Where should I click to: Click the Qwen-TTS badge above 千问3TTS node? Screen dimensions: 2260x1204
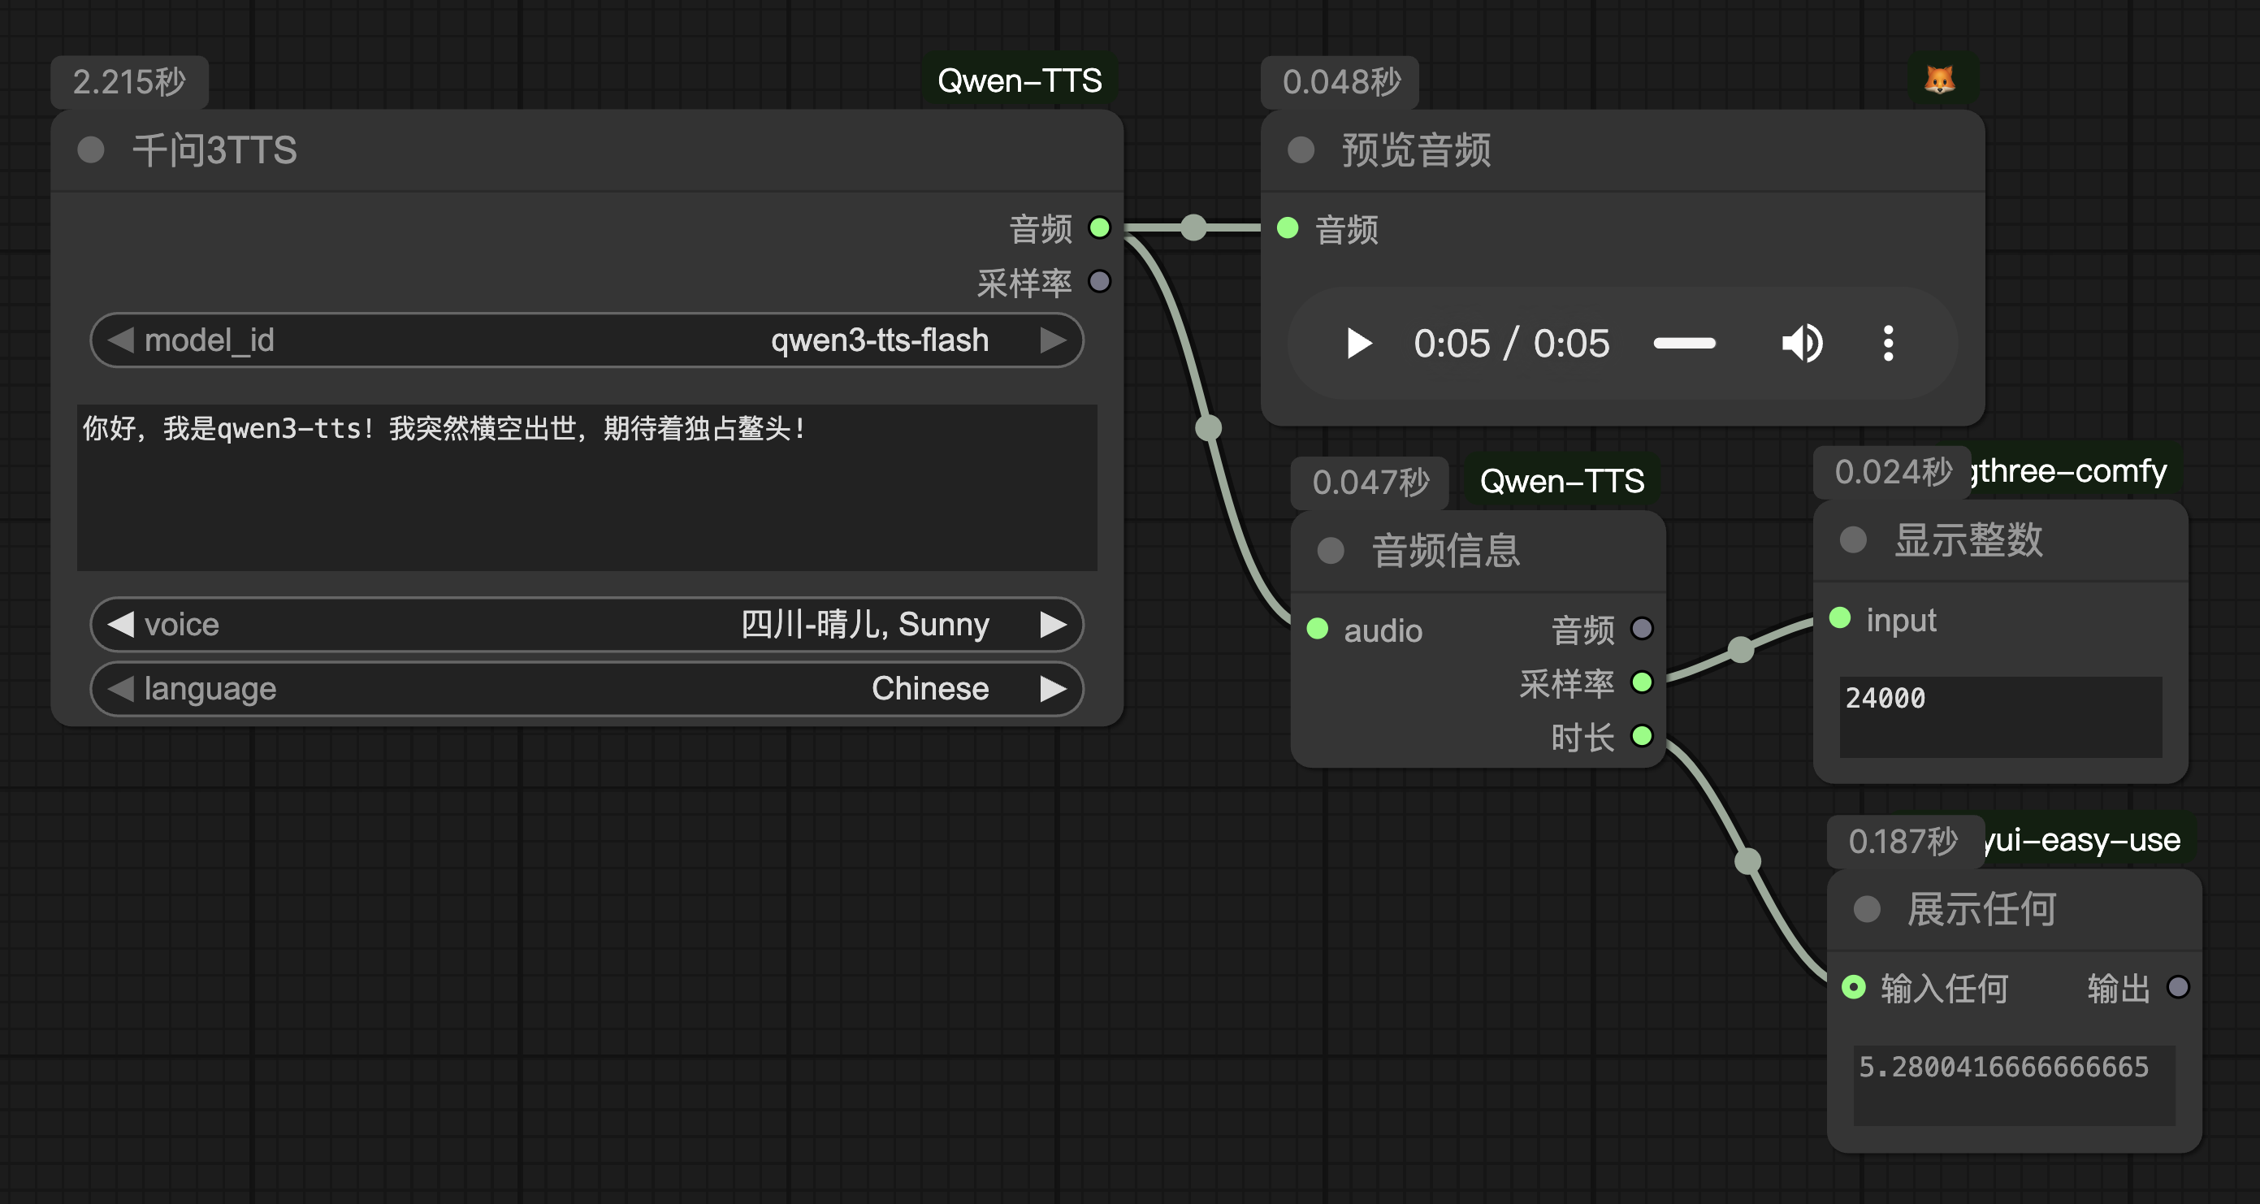click(x=1020, y=80)
